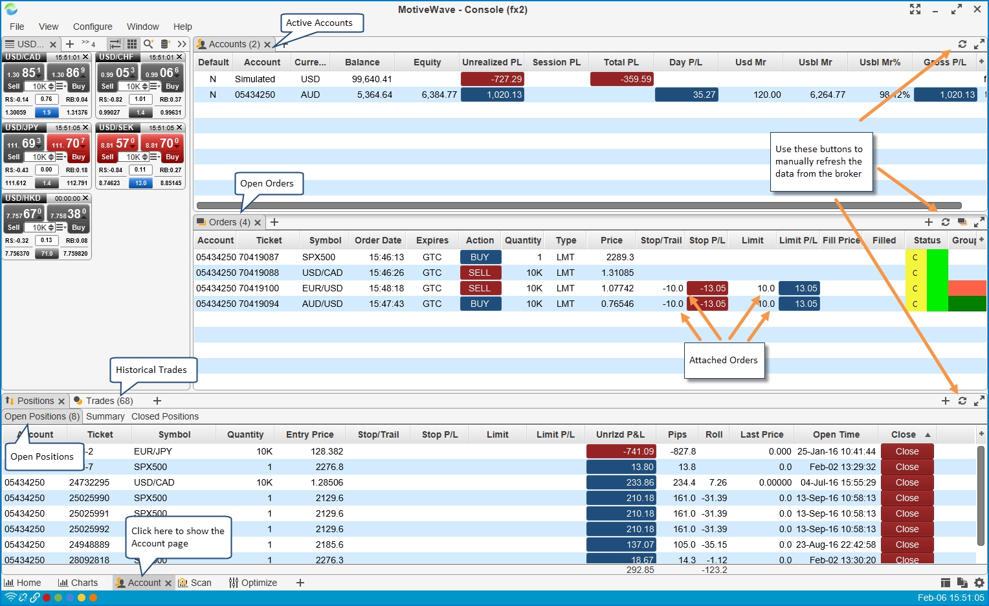
Task: Refresh the Accounts panel data
Action: 962,44
